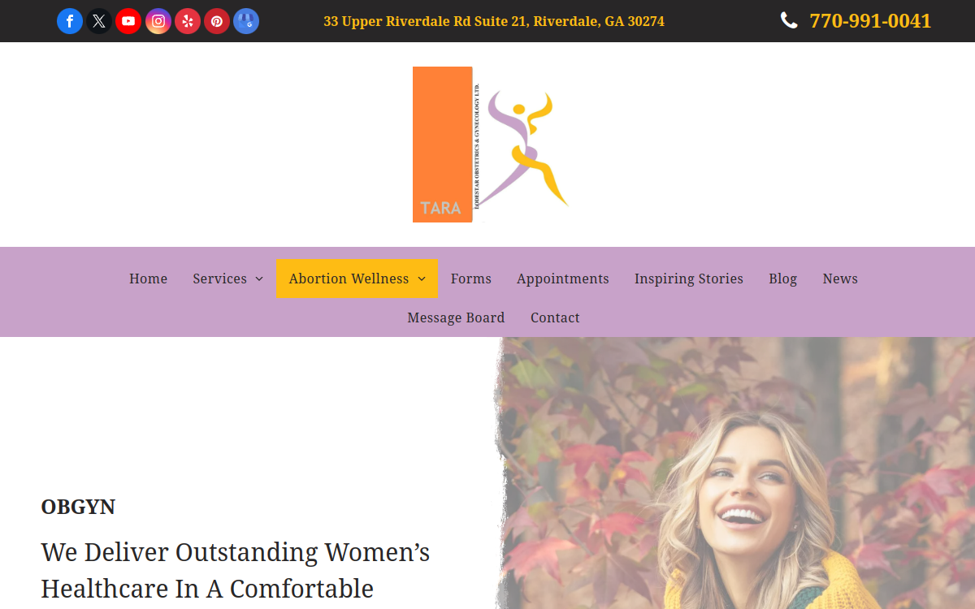Click the TARA clinic logo
The height and width of the screenshot is (609, 975).
tap(491, 145)
